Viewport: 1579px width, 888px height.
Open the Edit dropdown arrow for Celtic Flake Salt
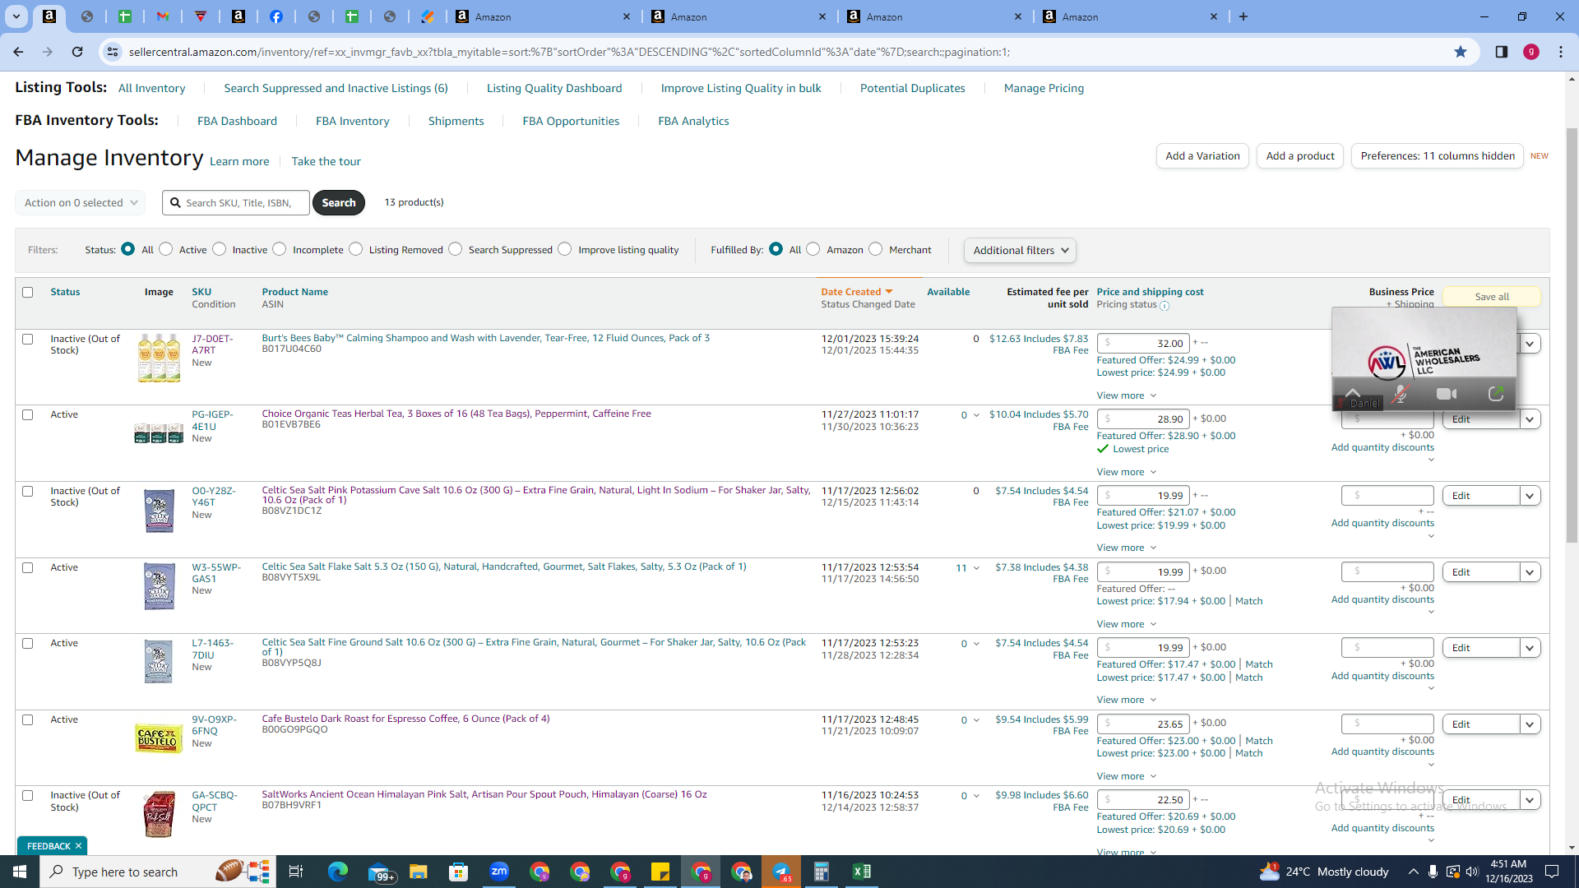click(x=1530, y=572)
